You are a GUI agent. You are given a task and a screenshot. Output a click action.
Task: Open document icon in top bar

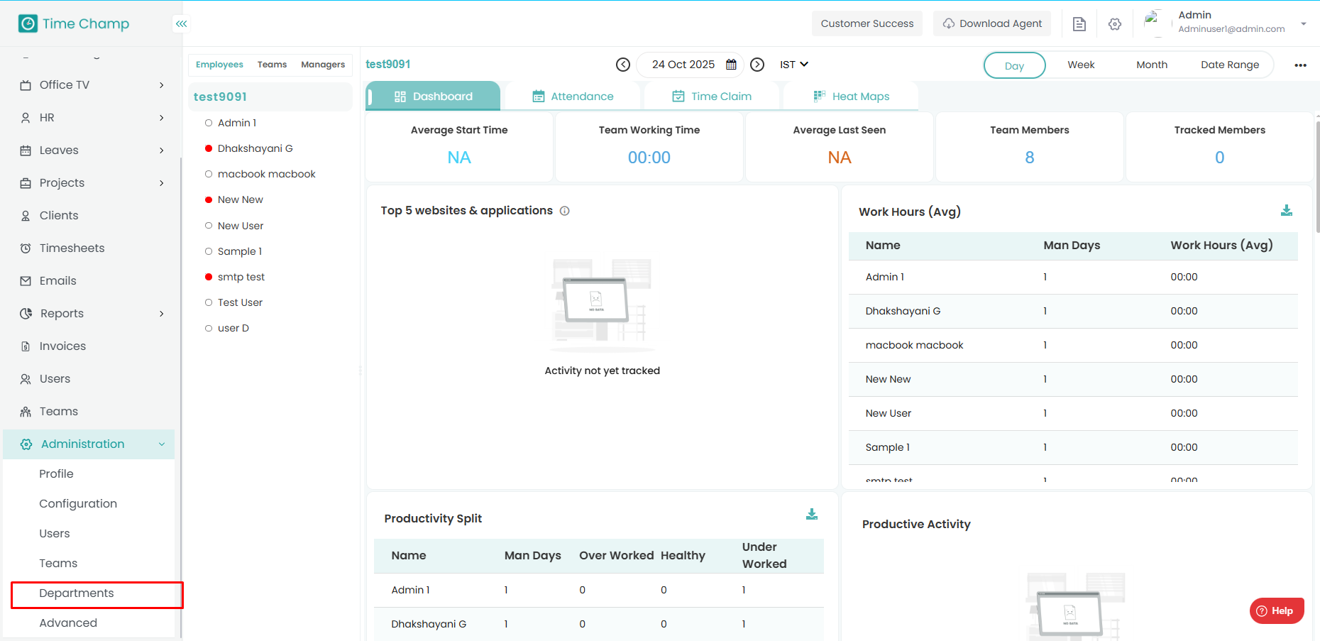pyautogui.click(x=1079, y=24)
